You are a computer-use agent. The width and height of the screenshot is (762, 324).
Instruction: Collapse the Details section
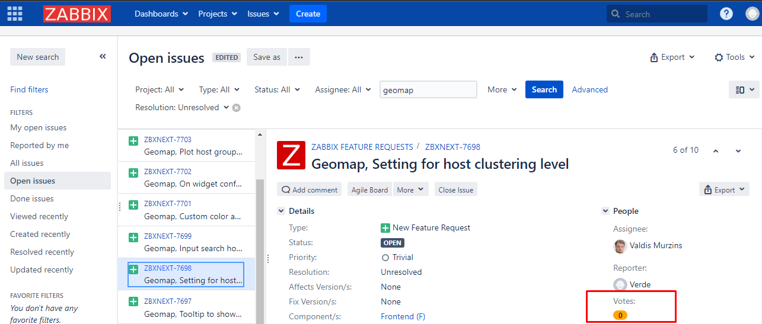pyautogui.click(x=280, y=211)
